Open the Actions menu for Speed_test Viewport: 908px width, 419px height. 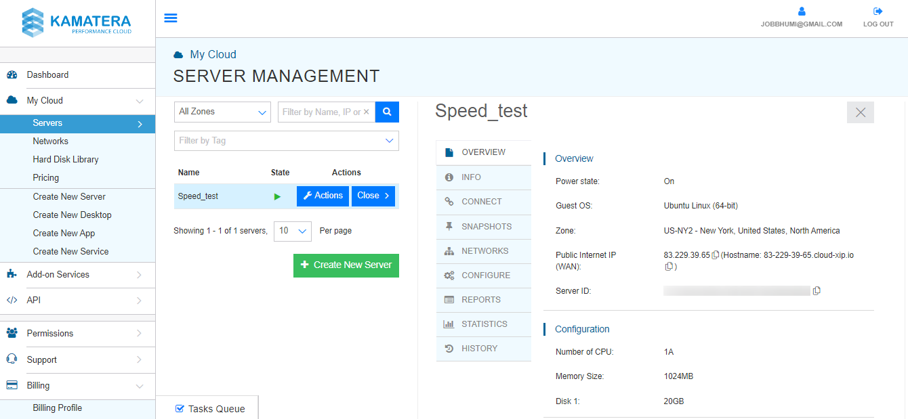[323, 195]
